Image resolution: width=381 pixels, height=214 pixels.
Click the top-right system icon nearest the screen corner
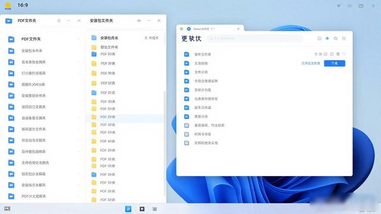(x=373, y=6)
